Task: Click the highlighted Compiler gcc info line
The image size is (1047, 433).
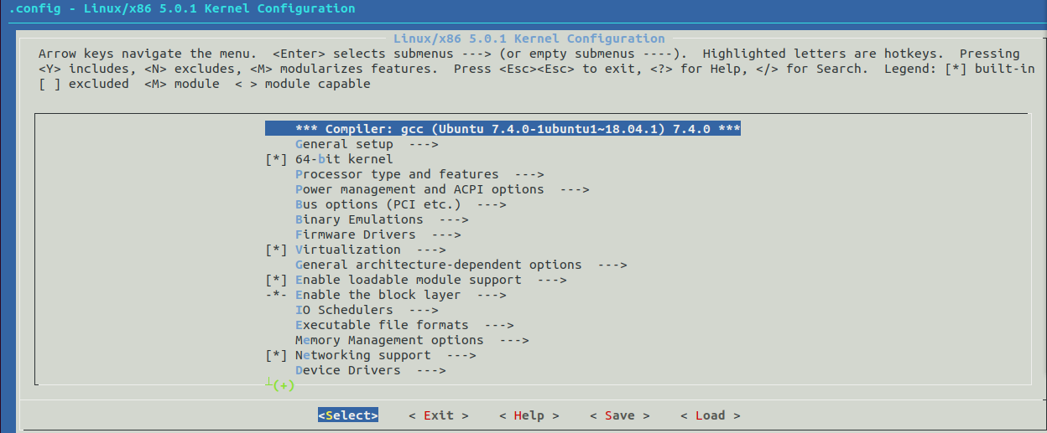Action: pyautogui.click(x=503, y=129)
